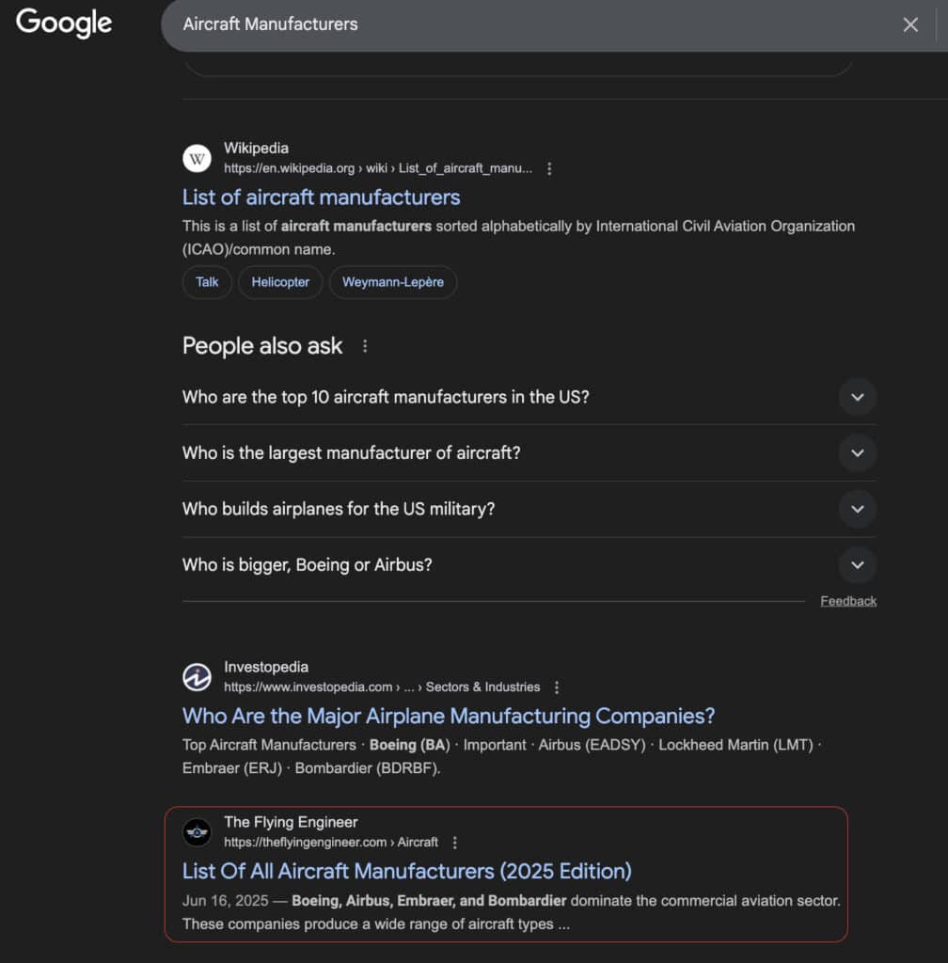Open Major Airplane Manufacturing Companies link
Screen dimensions: 948x963
tap(448, 717)
